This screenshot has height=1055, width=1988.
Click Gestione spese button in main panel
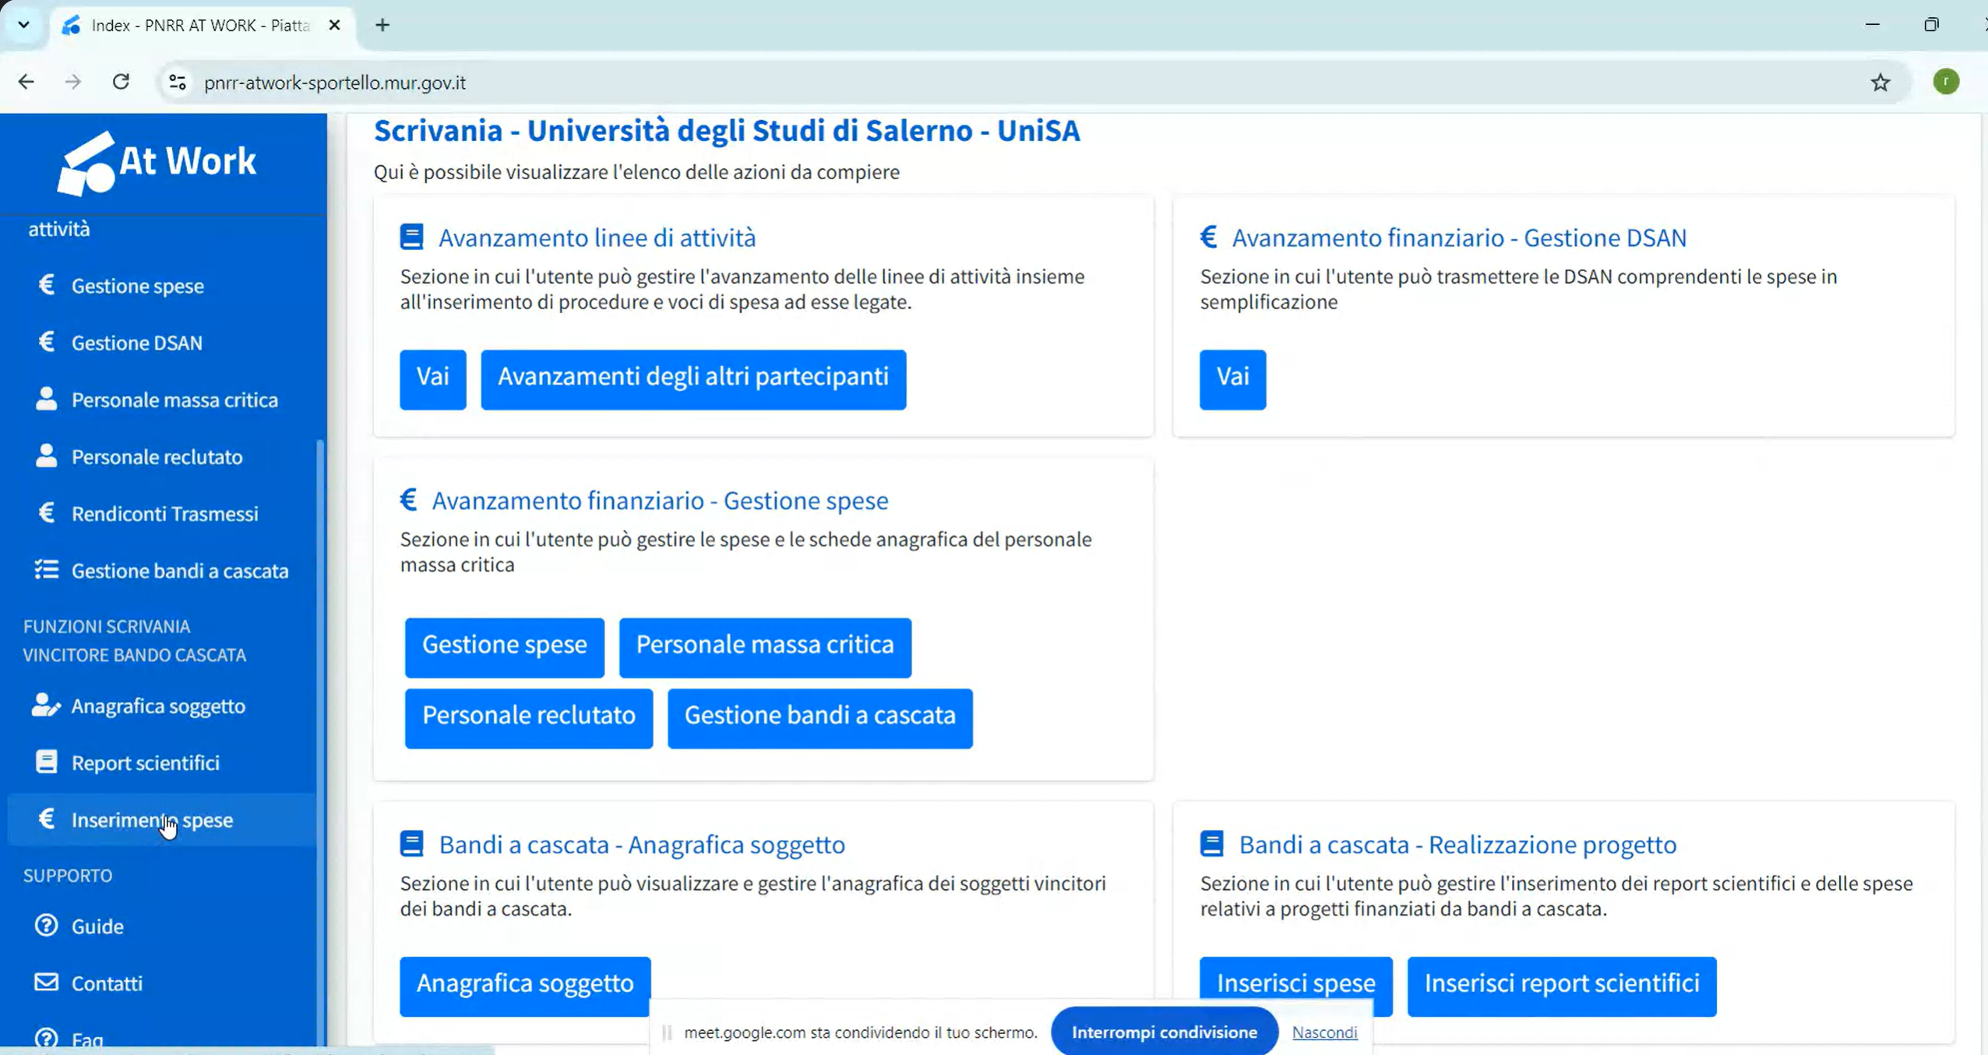(505, 647)
